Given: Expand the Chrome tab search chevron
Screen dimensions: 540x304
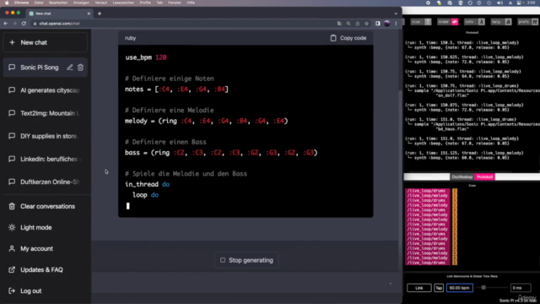Looking at the screenshot, I should (396, 14).
